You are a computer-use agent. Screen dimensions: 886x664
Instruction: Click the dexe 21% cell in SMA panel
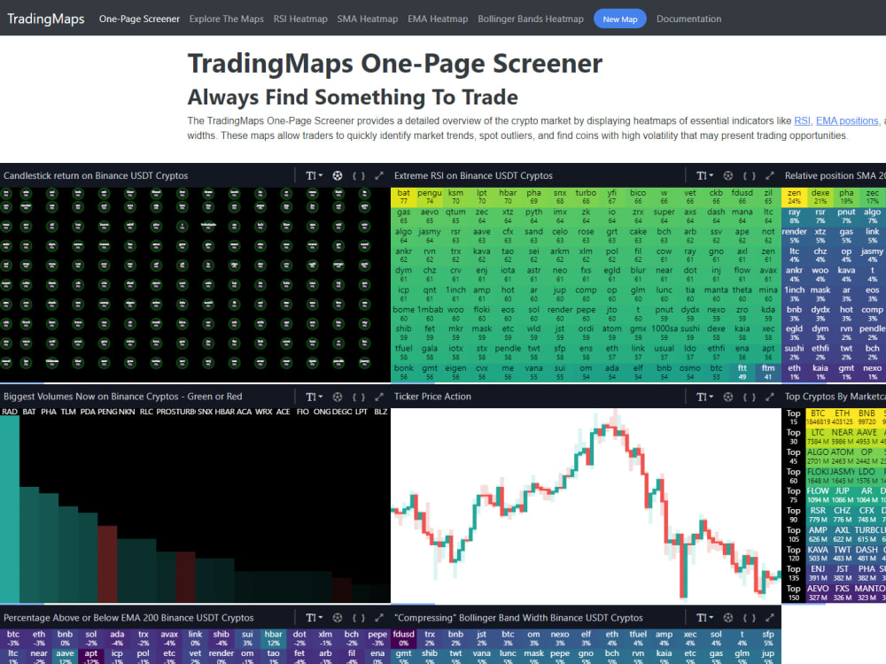click(820, 197)
